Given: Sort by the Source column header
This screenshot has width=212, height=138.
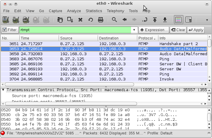Looking at the screenshot, I should (78, 38).
